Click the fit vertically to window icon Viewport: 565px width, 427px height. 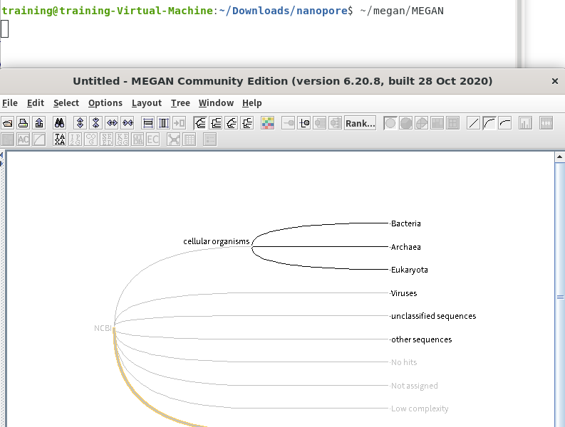pyautogui.click(x=147, y=123)
